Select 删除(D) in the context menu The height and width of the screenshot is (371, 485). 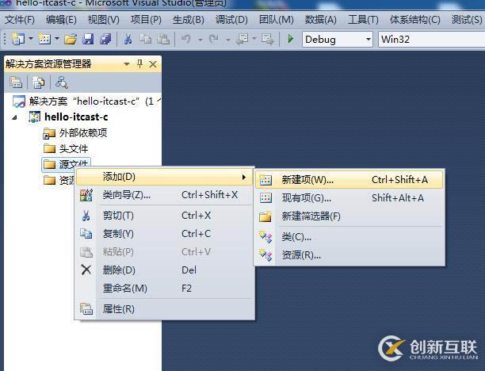[x=166, y=270]
